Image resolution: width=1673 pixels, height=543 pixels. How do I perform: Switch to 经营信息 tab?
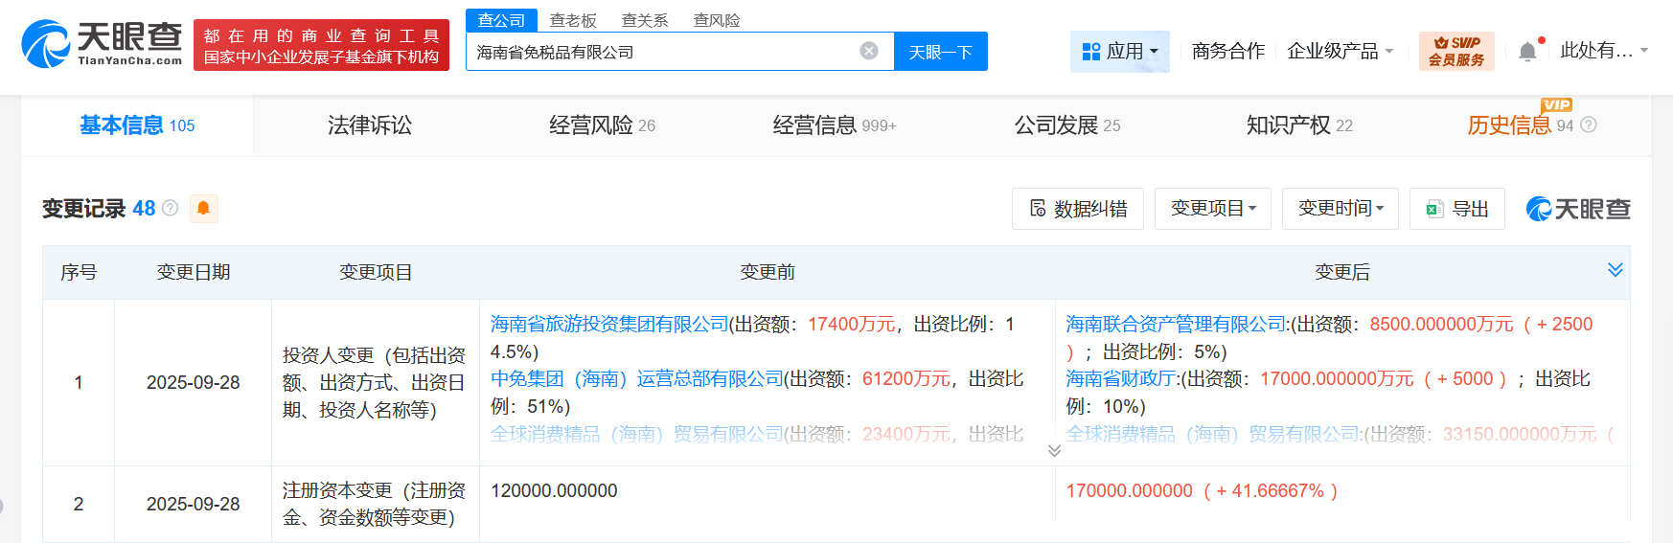click(835, 125)
